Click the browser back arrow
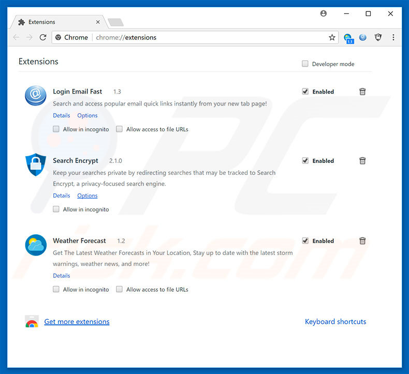The image size is (409, 374). tap(16, 38)
